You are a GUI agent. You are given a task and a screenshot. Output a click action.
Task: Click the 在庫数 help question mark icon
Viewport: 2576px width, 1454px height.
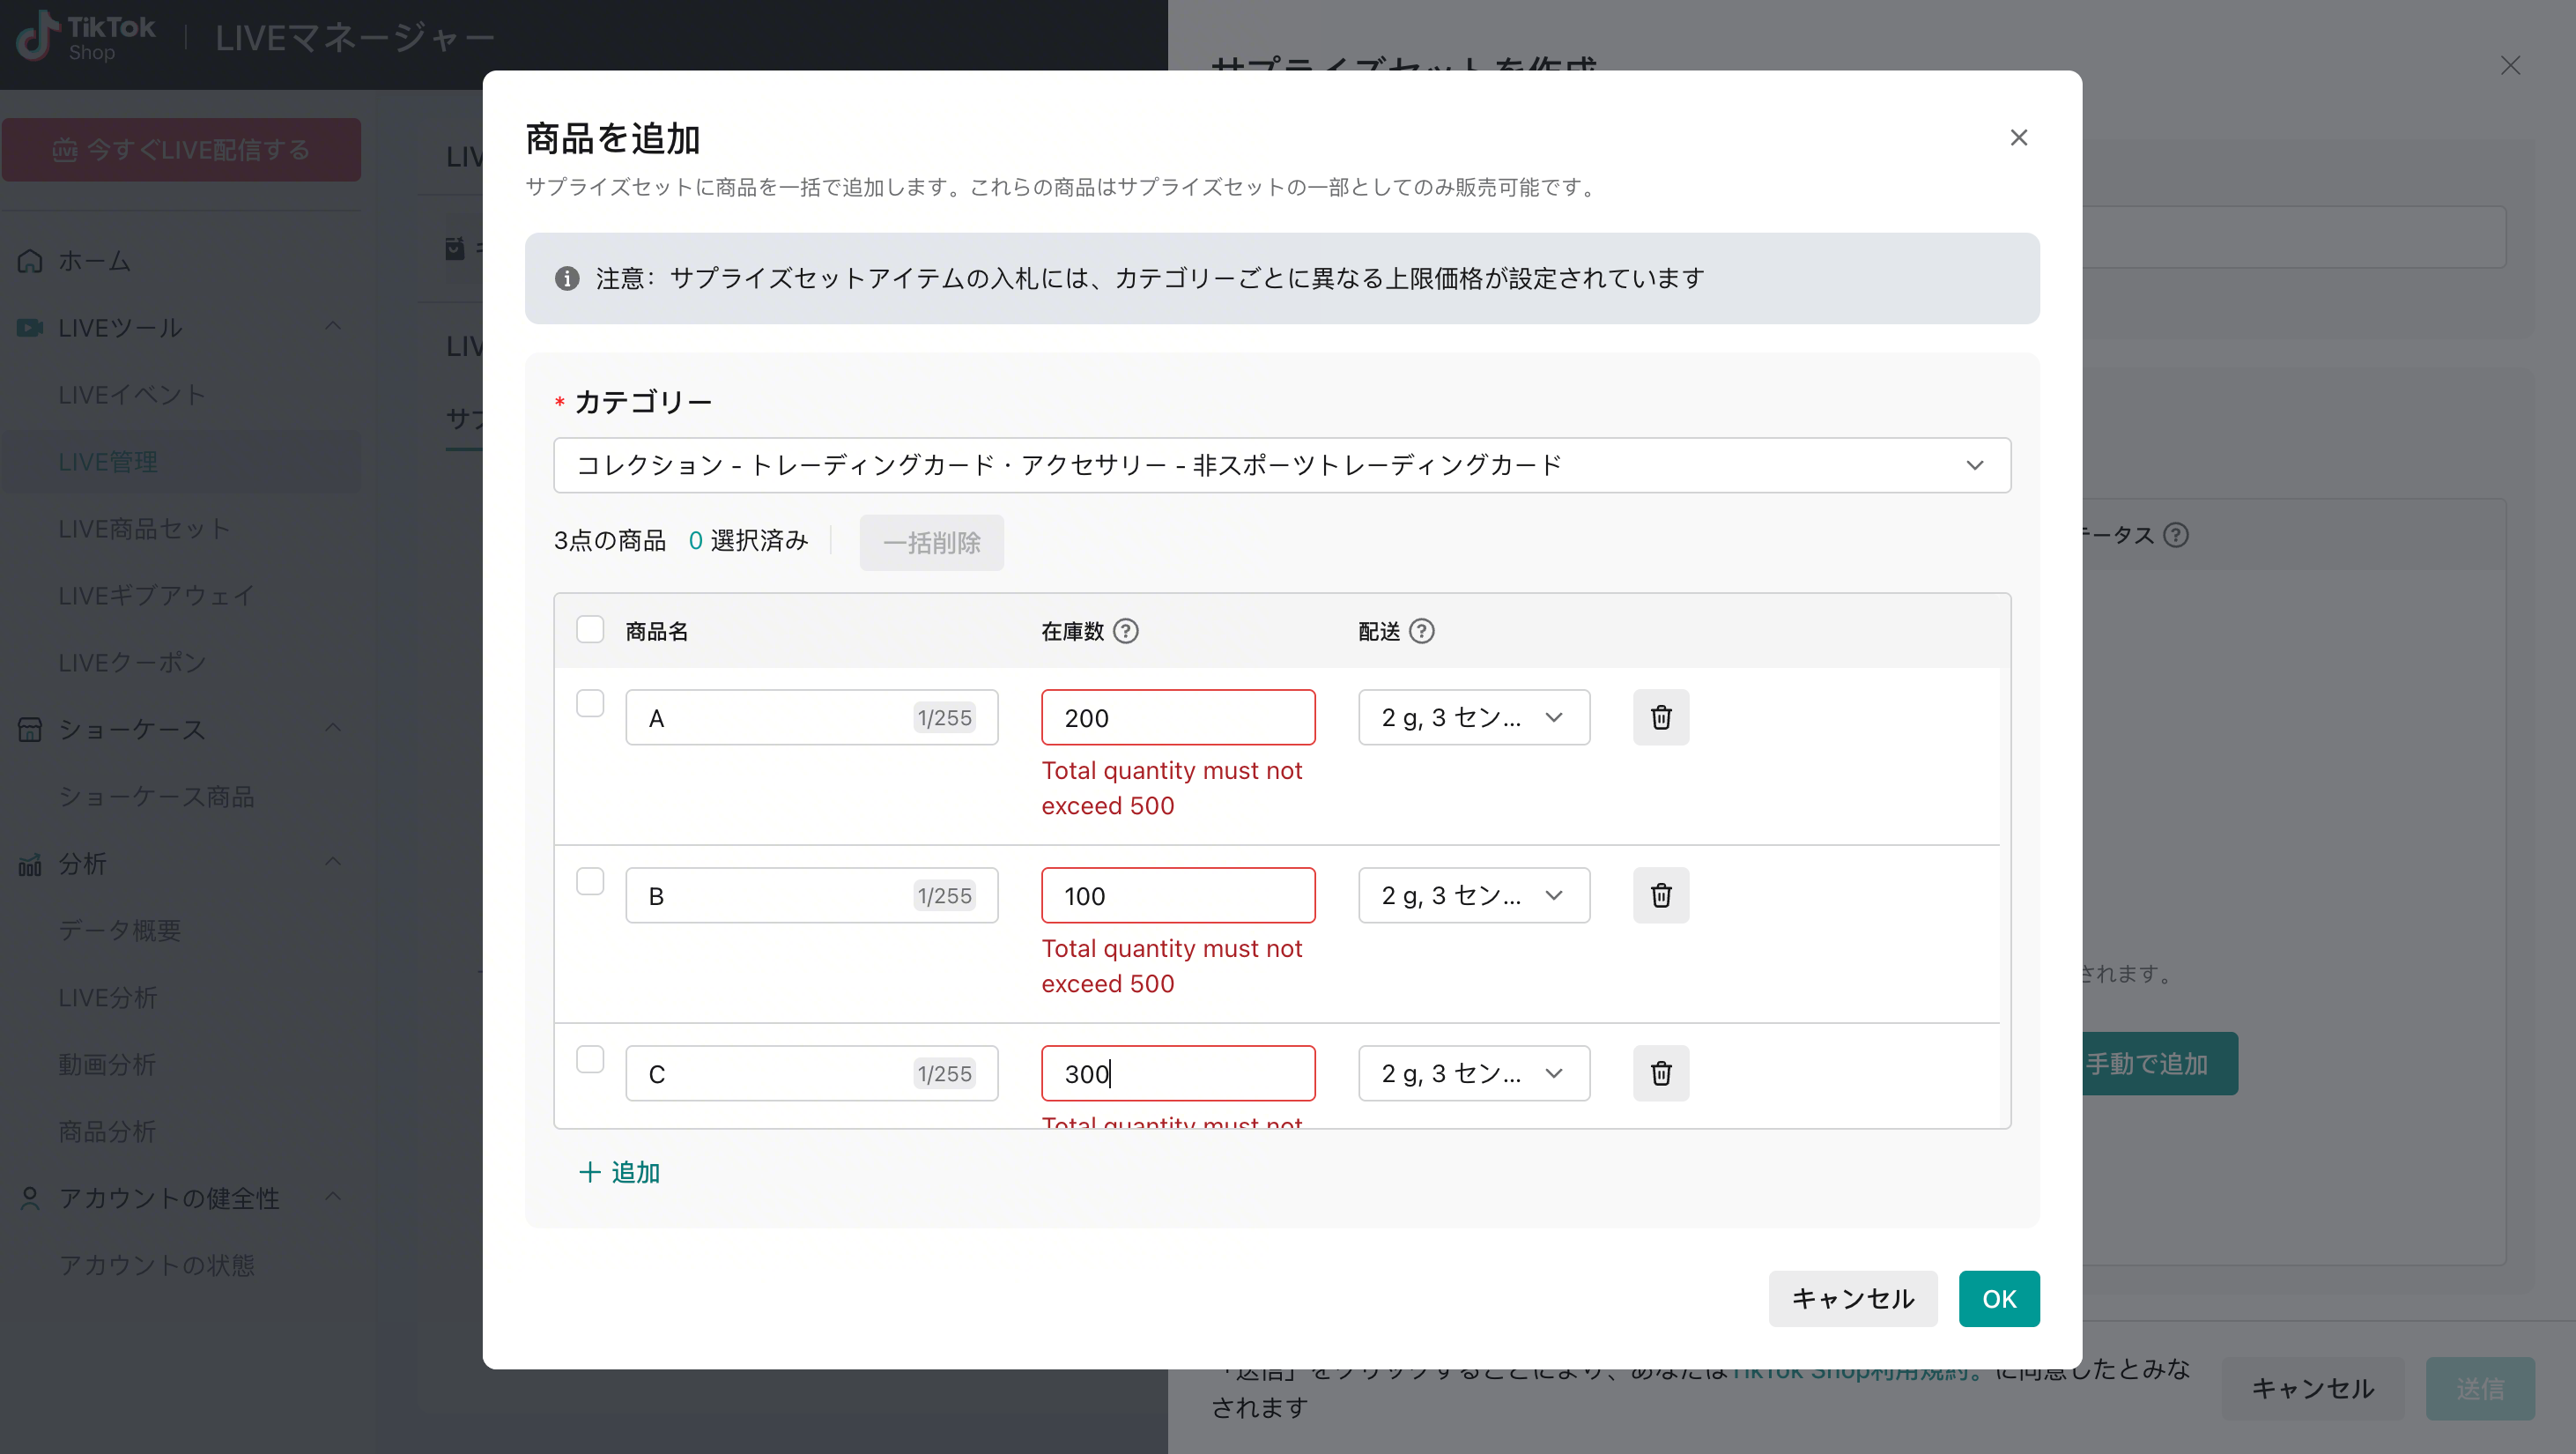1126,631
